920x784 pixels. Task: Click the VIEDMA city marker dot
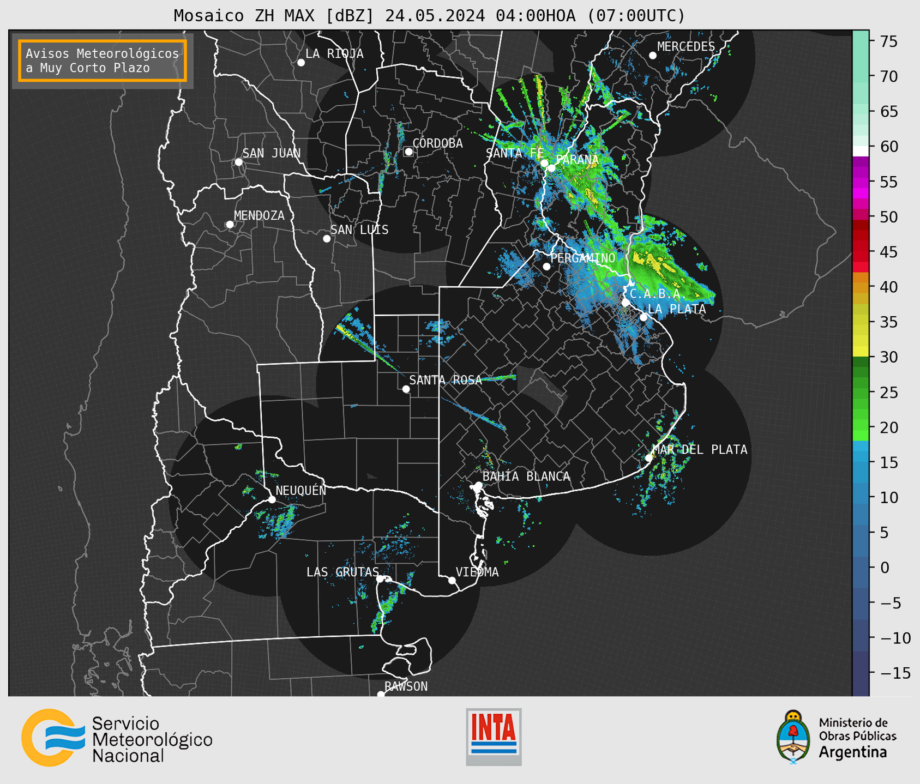452,581
